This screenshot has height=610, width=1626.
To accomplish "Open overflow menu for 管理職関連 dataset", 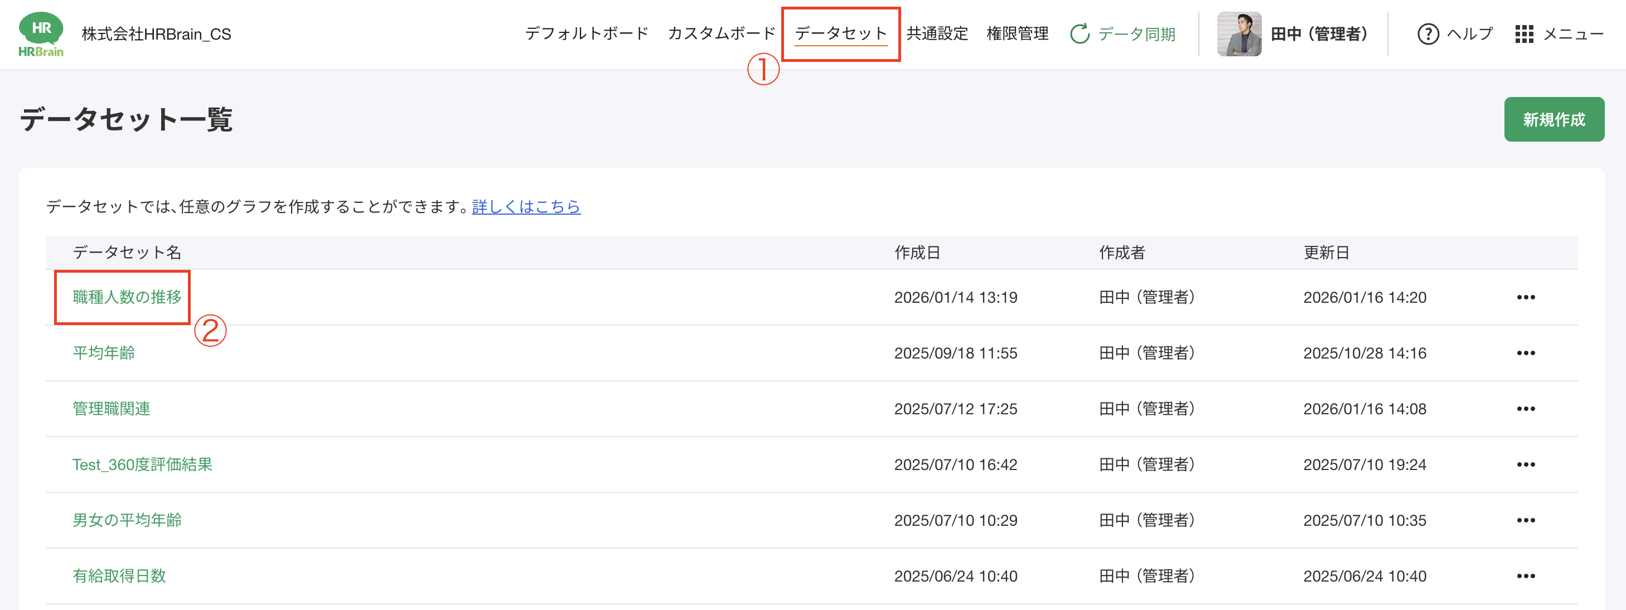I will (x=1527, y=409).
